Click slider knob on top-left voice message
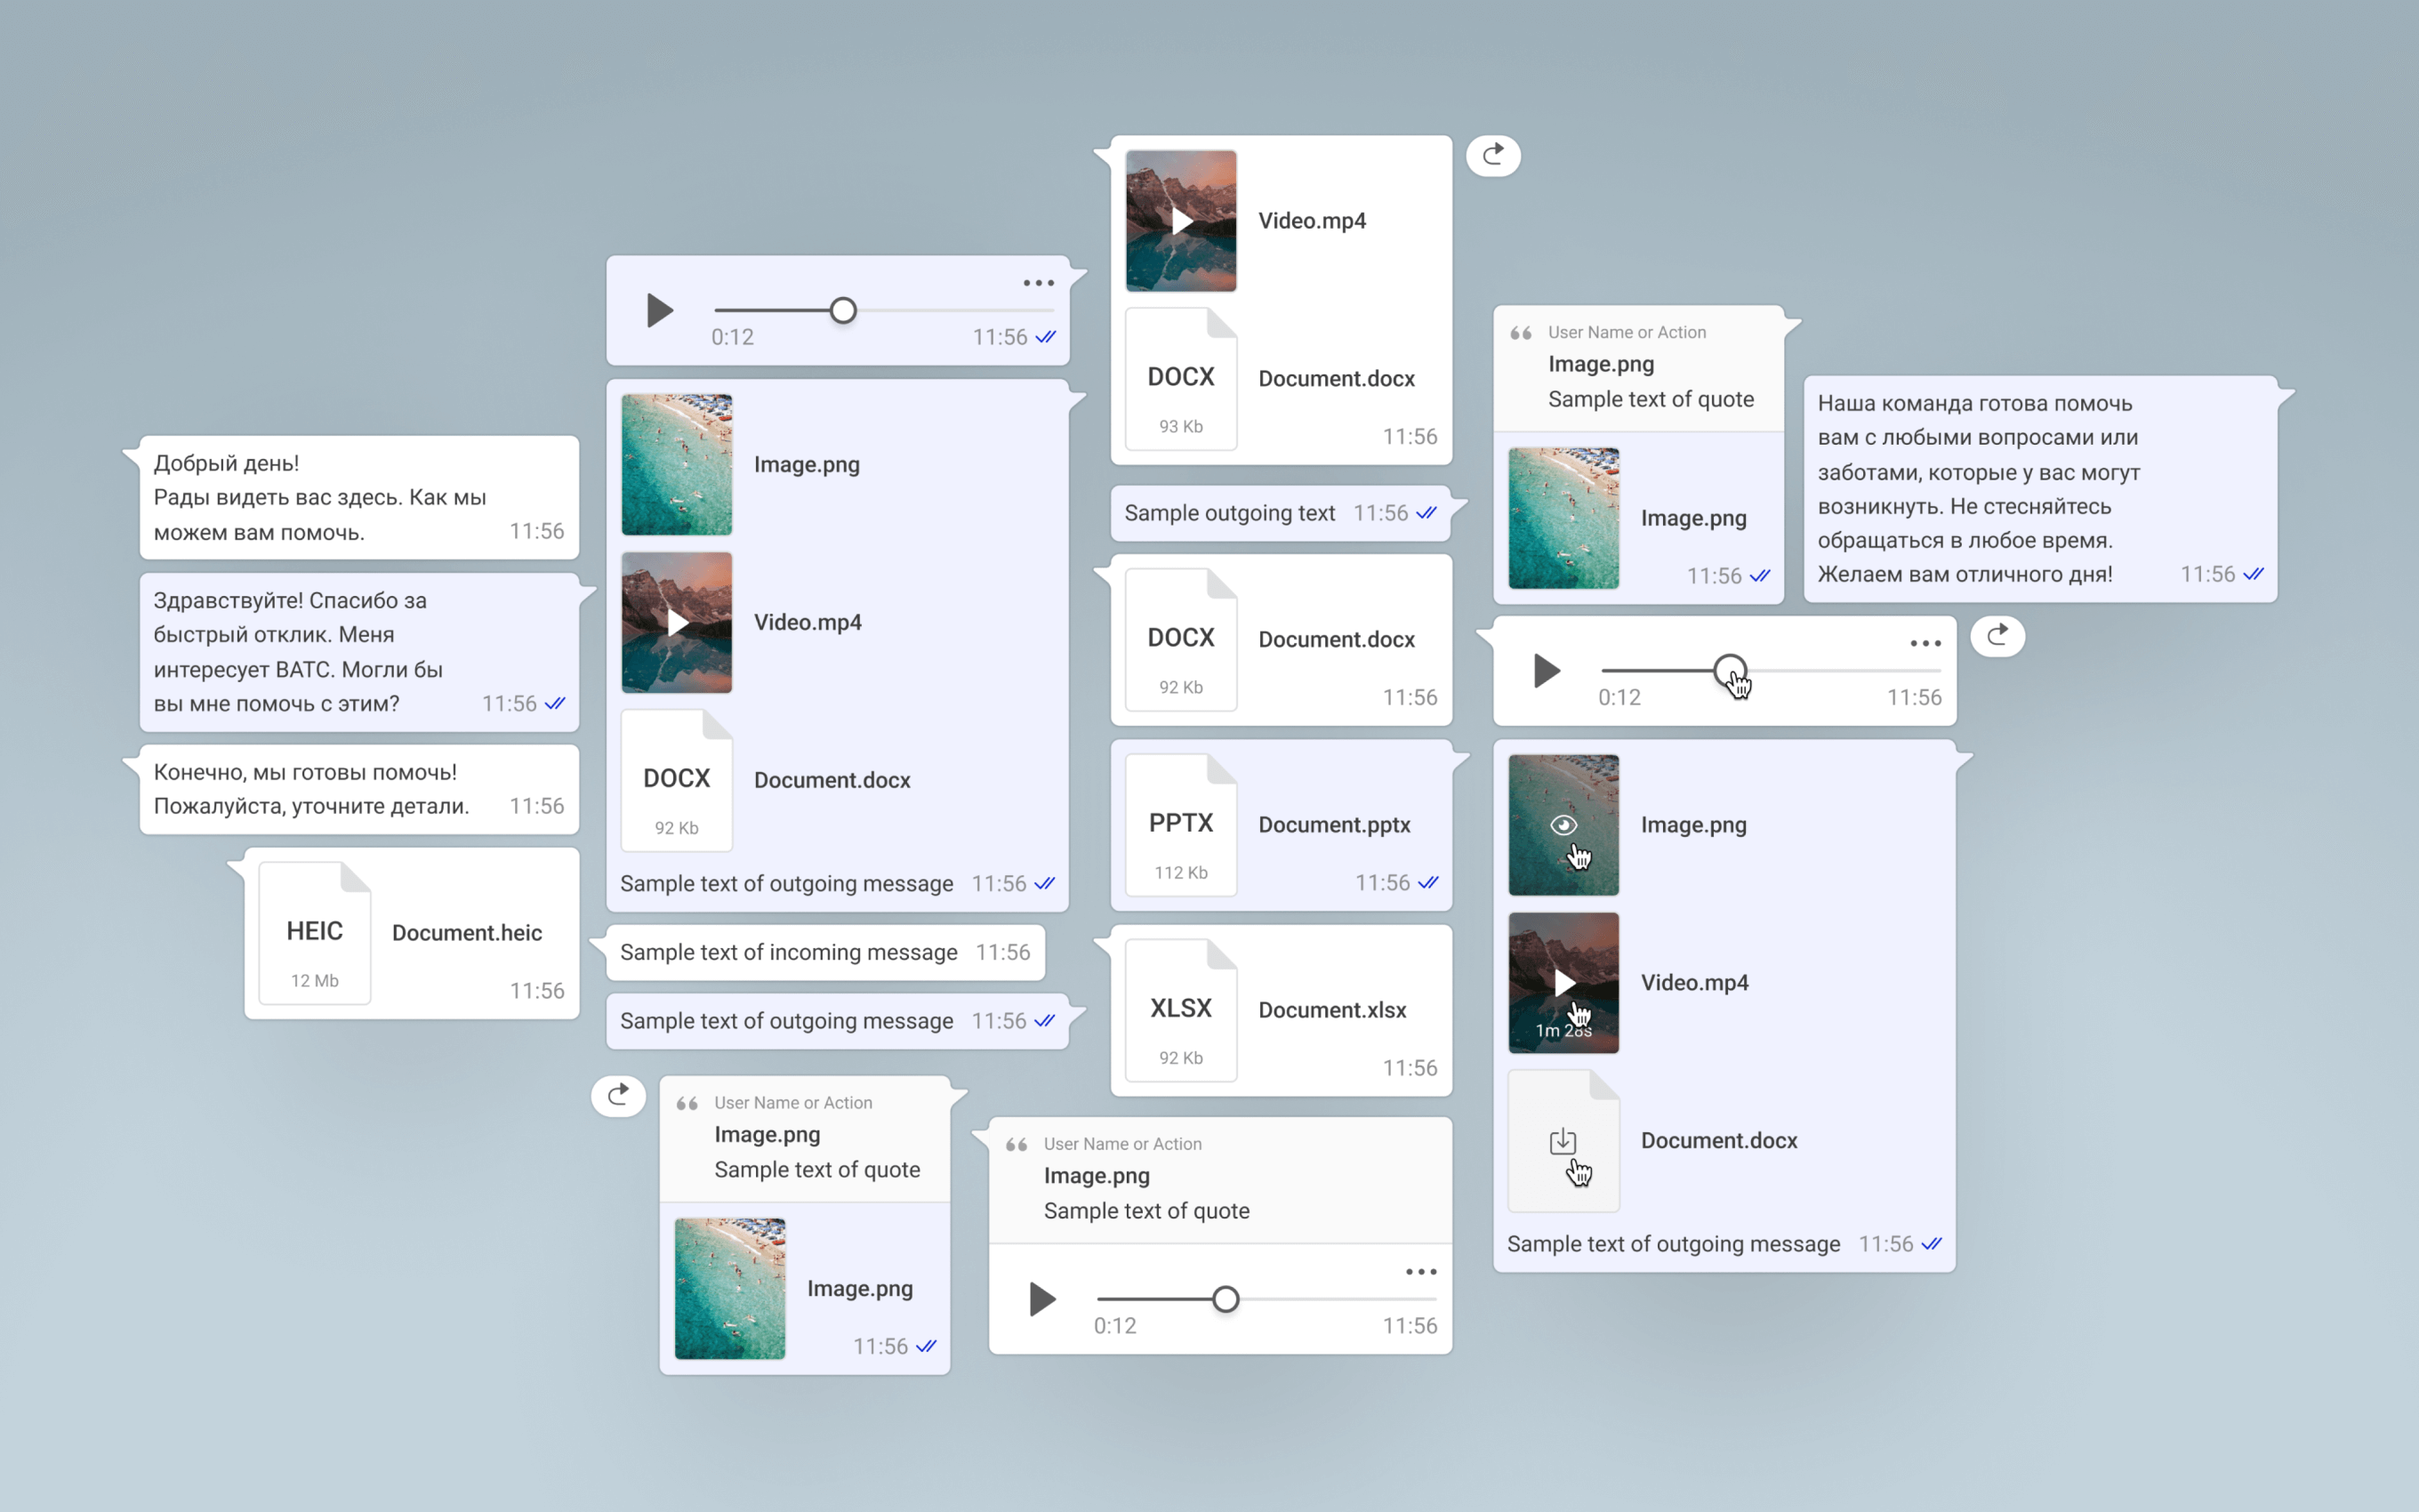Screen dimensions: 2419x1512 [843, 311]
